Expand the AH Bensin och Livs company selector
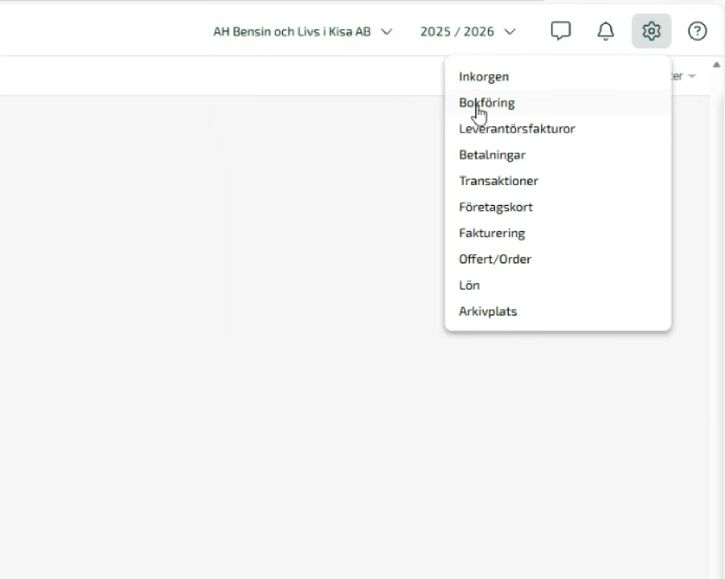The width and height of the screenshot is (725, 579). [x=302, y=32]
